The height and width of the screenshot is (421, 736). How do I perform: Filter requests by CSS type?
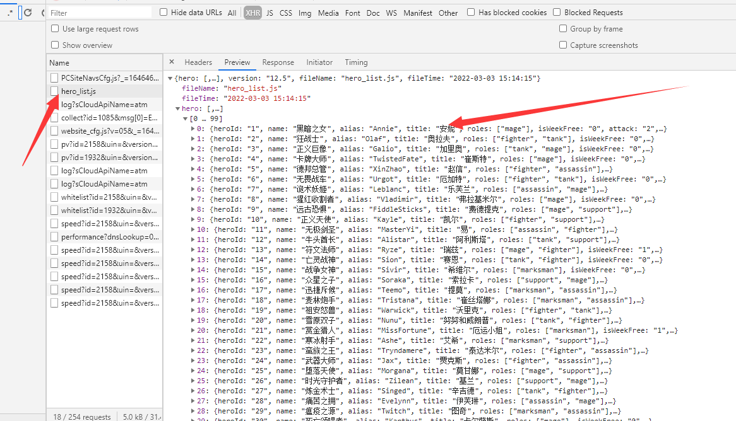point(285,13)
